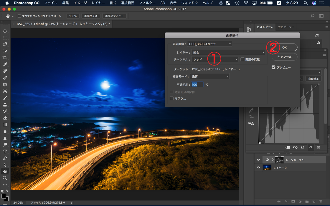Check すべてのウィンドウをスクロール option
The width and height of the screenshot is (330, 206).
[x=19, y=16]
